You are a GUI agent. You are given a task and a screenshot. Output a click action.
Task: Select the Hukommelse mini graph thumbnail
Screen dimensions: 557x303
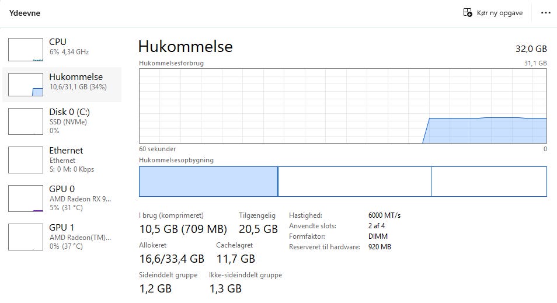coord(26,85)
